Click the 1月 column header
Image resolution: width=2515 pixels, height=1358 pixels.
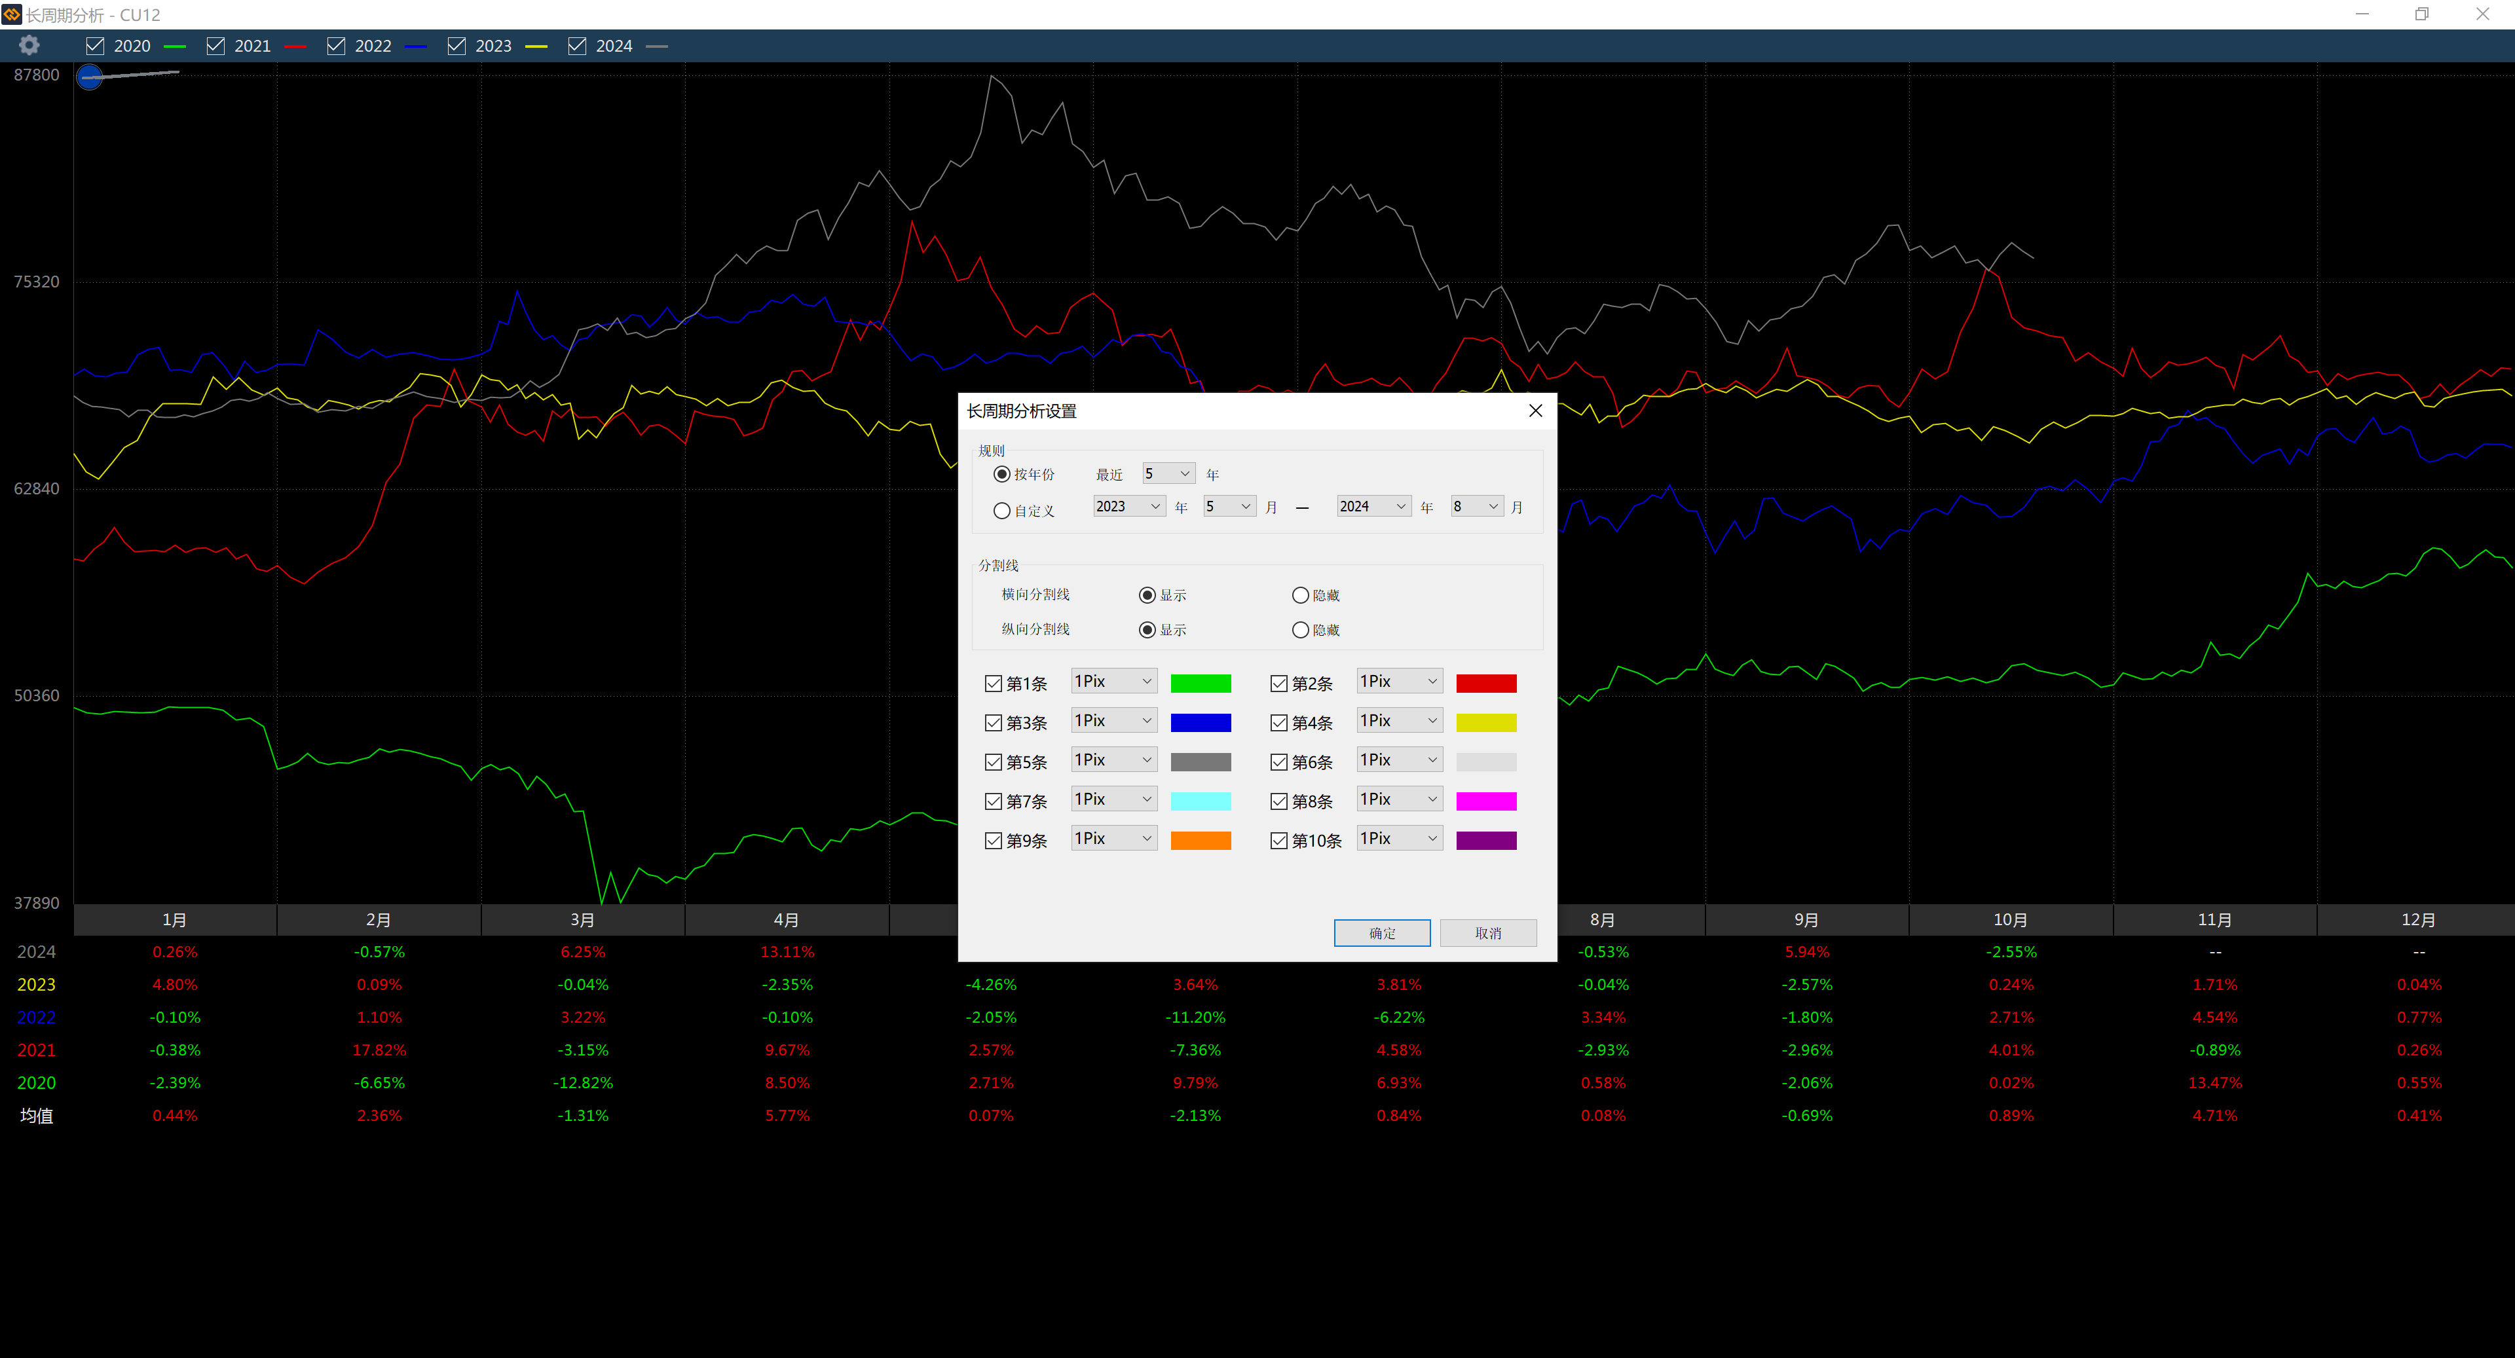pos(175,920)
